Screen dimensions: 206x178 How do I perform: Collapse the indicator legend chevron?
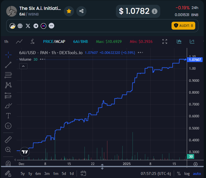coord(23,66)
